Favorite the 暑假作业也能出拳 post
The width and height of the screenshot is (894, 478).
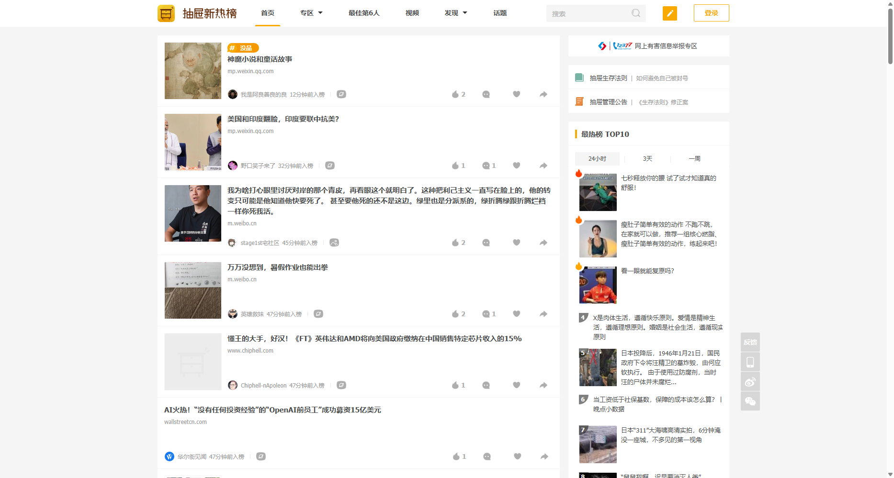(x=516, y=314)
